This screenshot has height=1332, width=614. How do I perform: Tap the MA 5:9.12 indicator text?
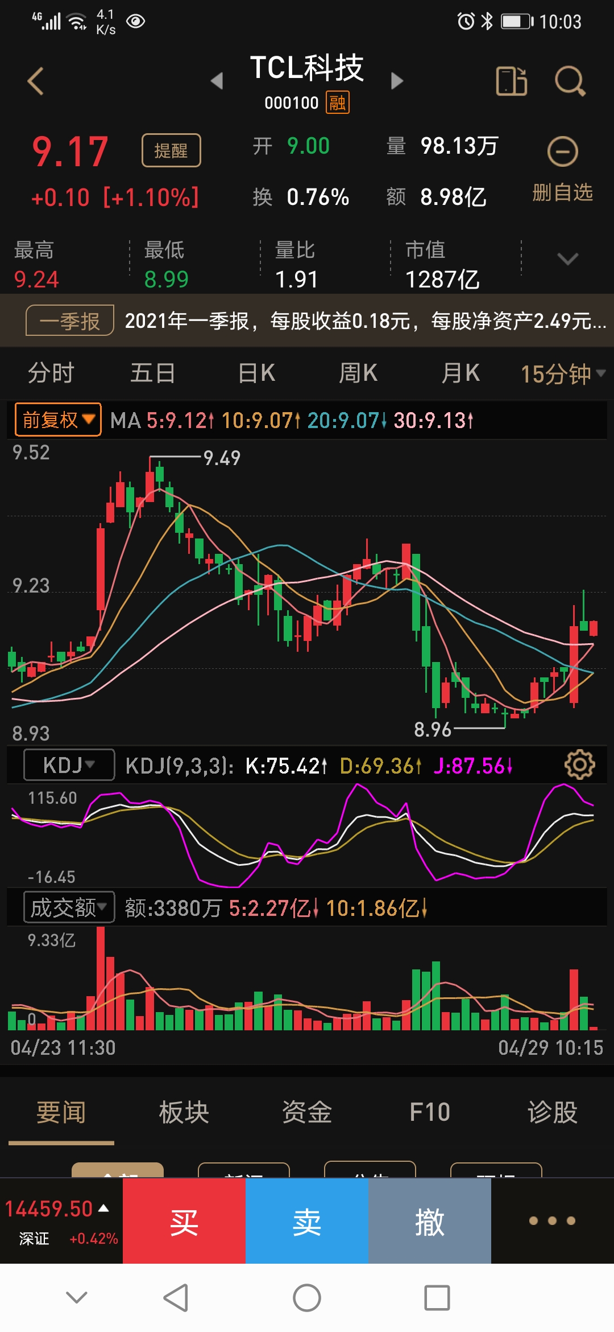coord(161,420)
